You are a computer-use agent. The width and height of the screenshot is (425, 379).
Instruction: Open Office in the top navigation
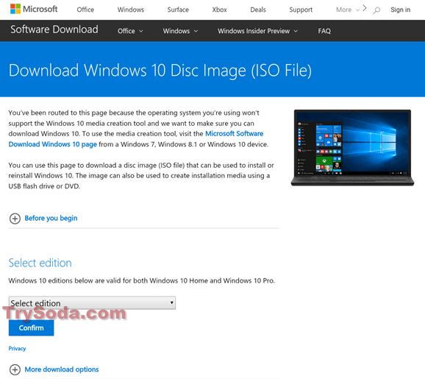point(85,10)
